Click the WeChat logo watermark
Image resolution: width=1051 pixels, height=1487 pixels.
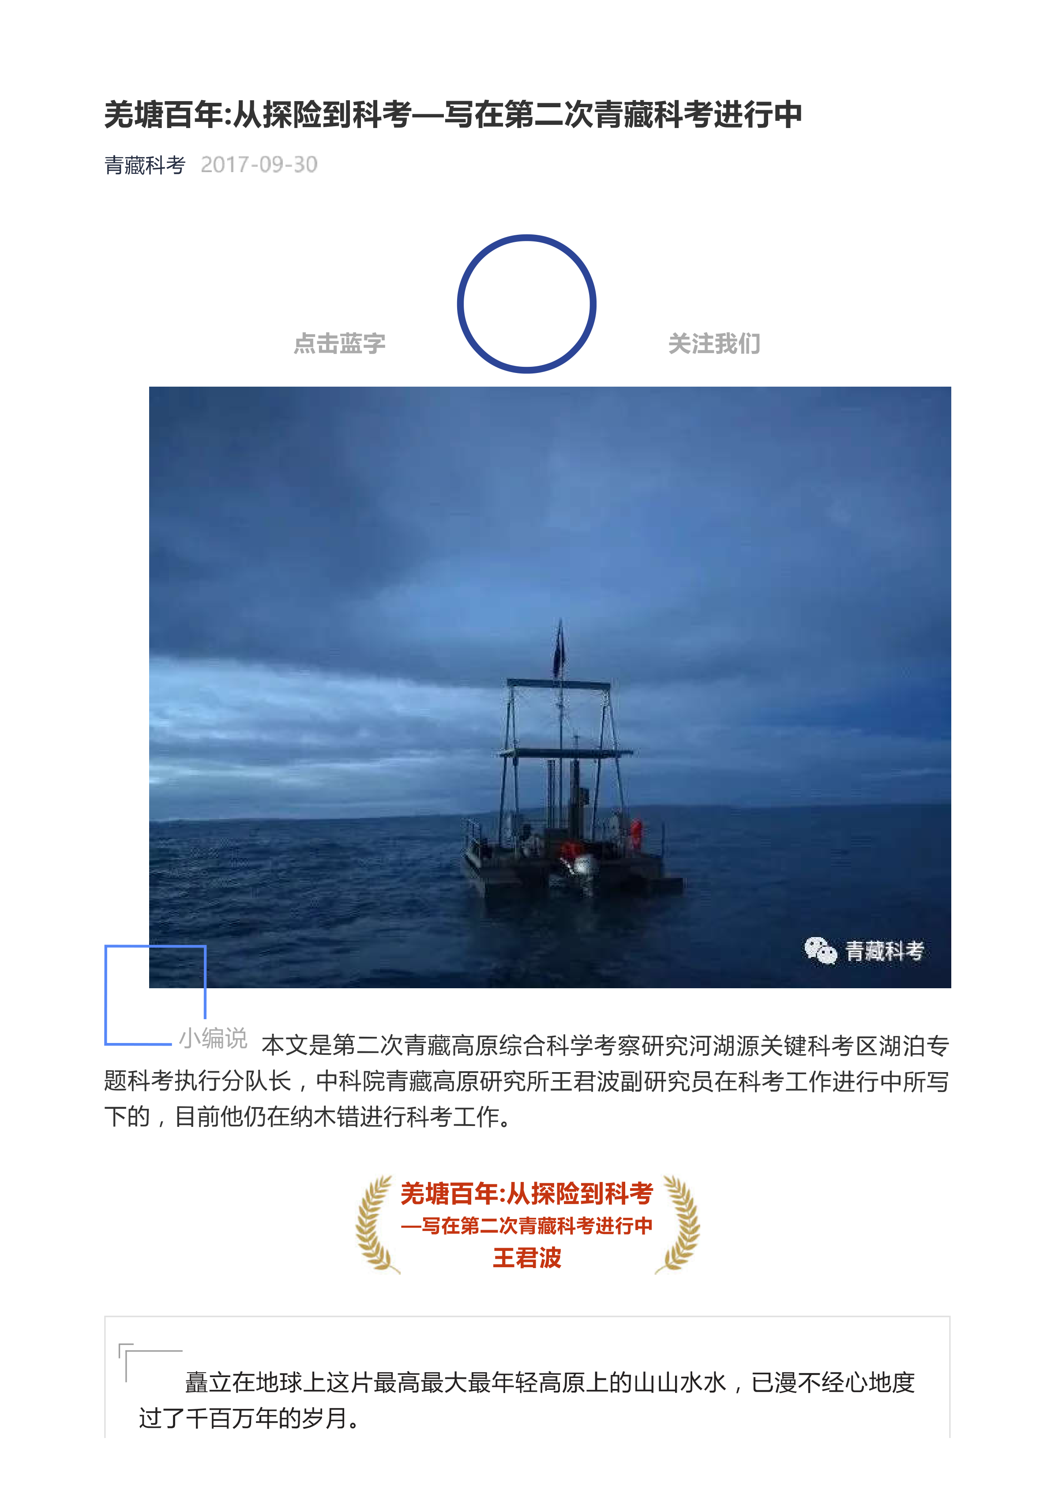click(821, 951)
